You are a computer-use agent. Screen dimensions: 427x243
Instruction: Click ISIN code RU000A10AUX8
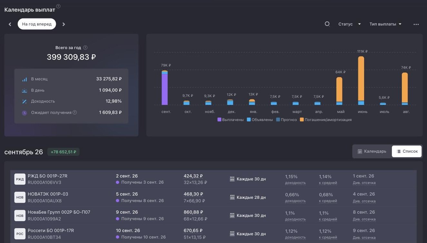tap(45, 201)
